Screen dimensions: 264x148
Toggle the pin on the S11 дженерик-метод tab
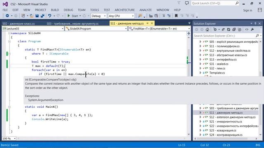(x=148, y=23)
